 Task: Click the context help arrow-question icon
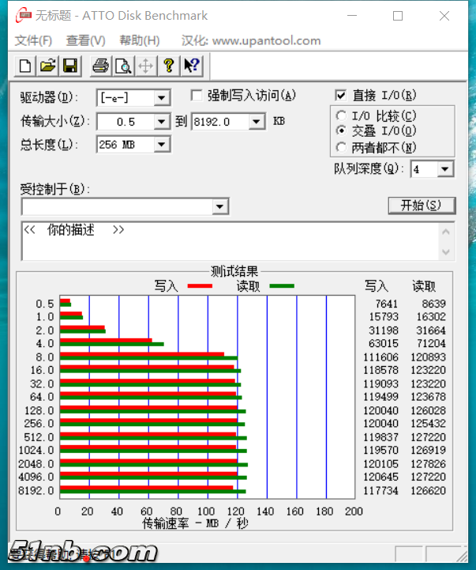pyautogui.click(x=191, y=66)
